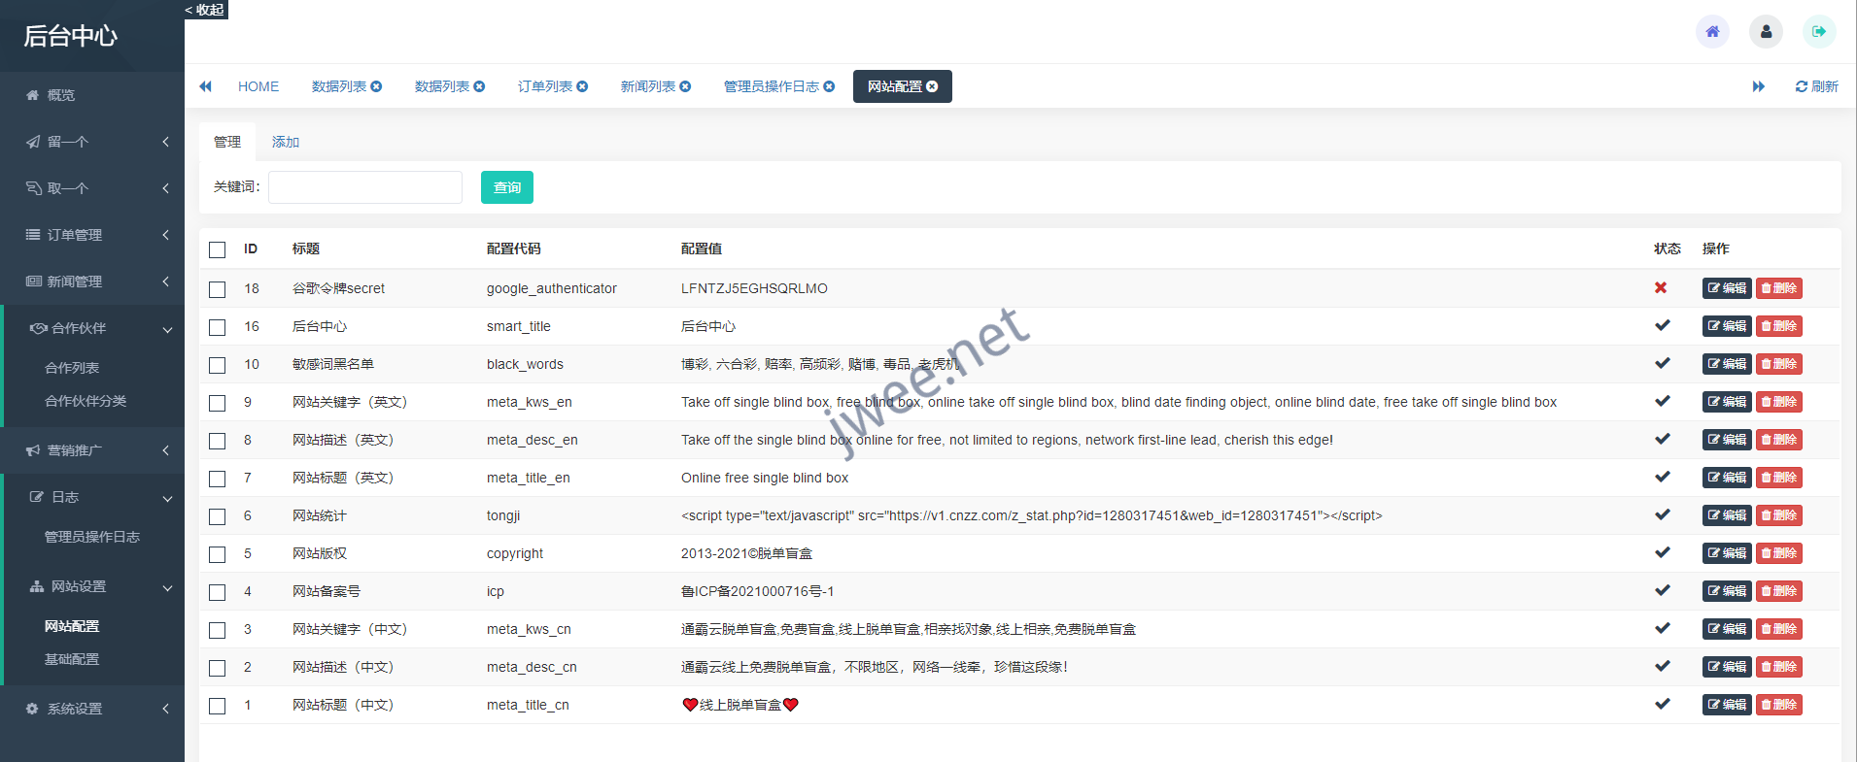Image resolution: width=1857 pixels, height=762 pixels.
Task: Delete the icp config row
Action: click(x=1779, y=591)
